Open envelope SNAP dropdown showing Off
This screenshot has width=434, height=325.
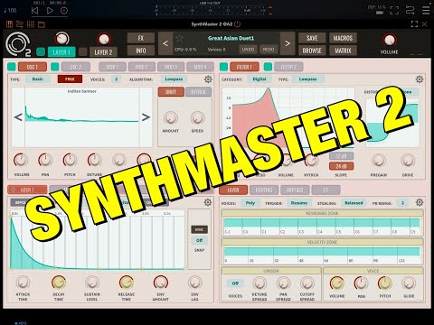click(x=199, y=240)
